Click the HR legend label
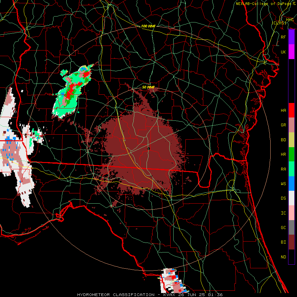297x297 pixels. pyautogui.click(x=283, y=154)
